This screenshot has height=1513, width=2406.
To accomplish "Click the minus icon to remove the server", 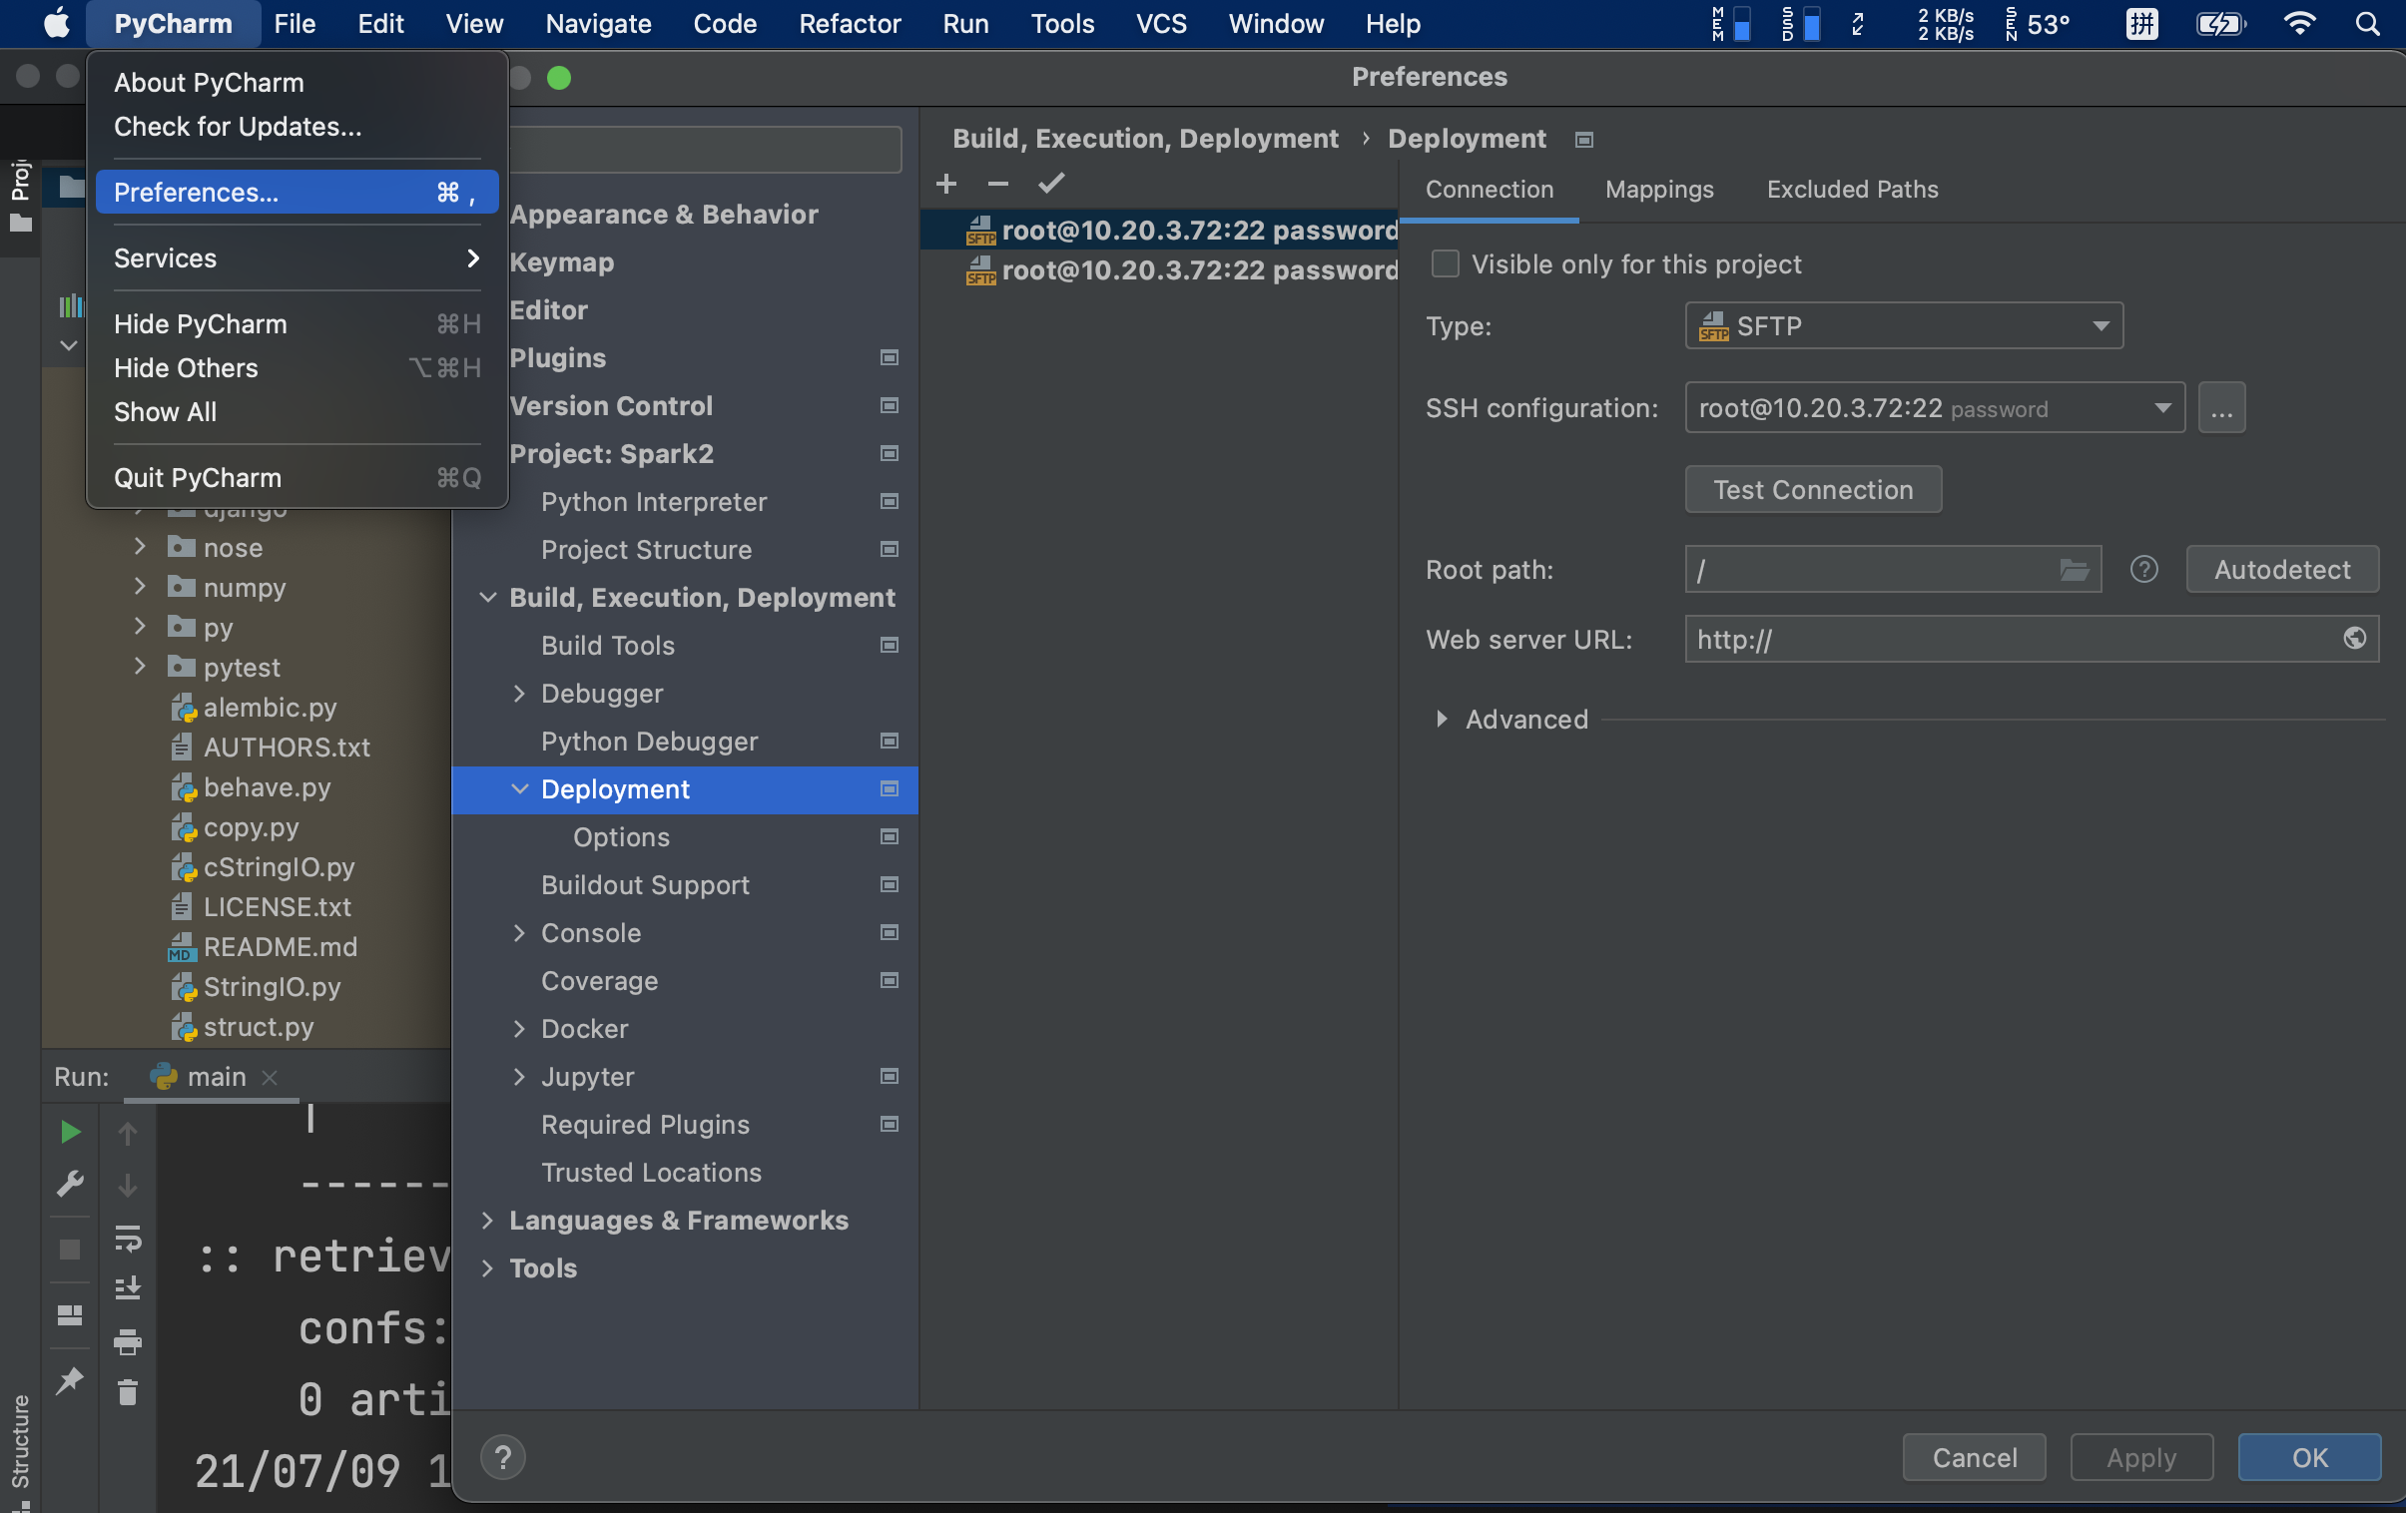I will tap(997, 184).
